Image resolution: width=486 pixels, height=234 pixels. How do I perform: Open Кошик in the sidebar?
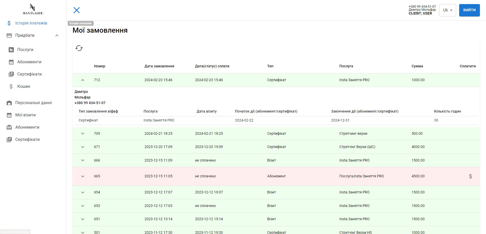(24, 87)
